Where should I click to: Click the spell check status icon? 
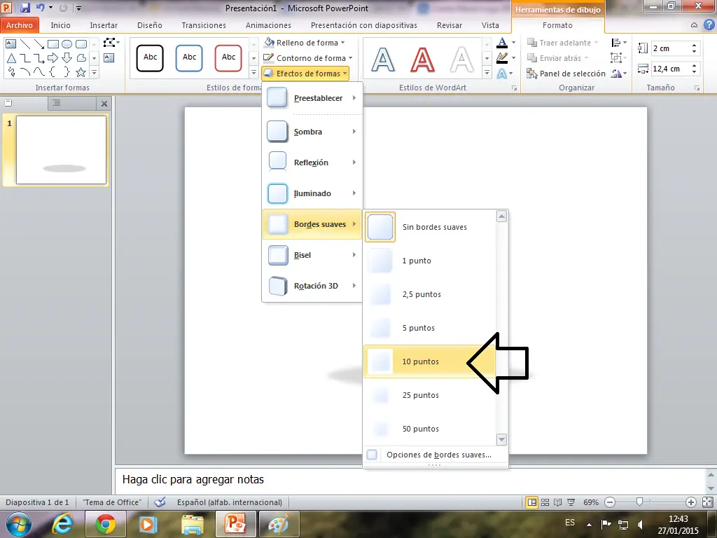(160, 502)
